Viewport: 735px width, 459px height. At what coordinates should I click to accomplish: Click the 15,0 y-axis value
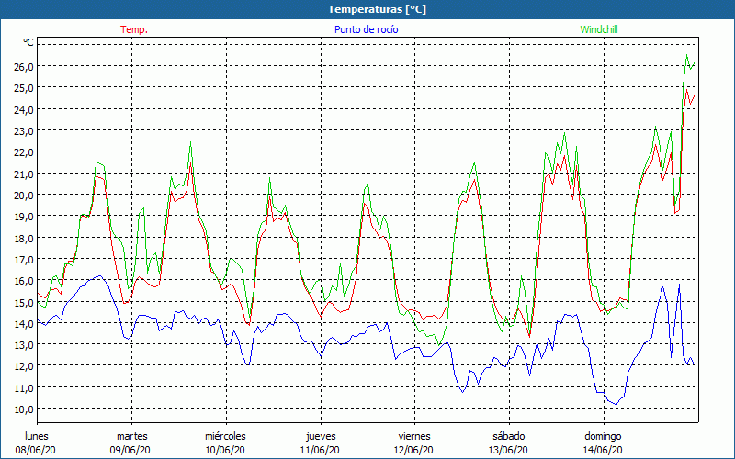tap(24, 303)
